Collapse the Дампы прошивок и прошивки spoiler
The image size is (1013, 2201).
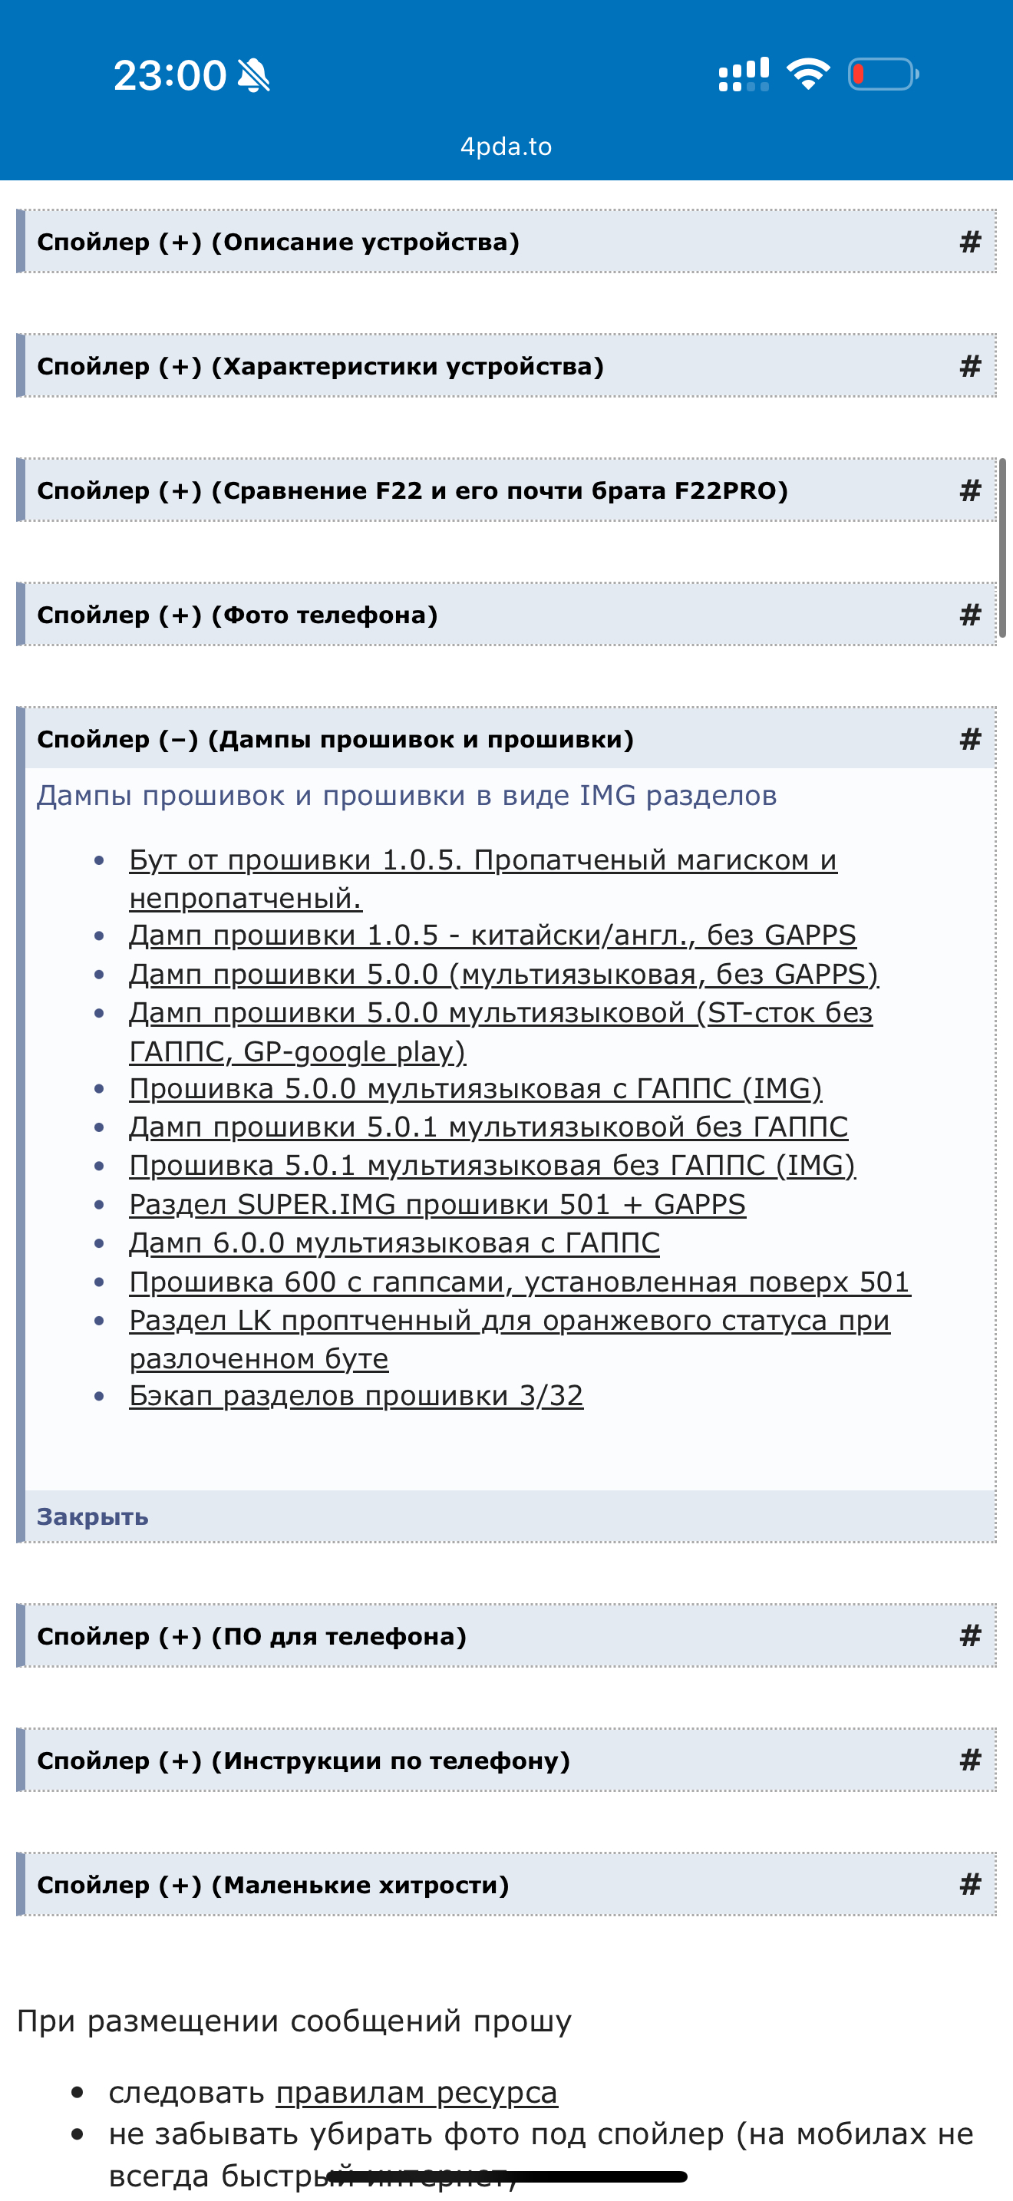[335, 739]
